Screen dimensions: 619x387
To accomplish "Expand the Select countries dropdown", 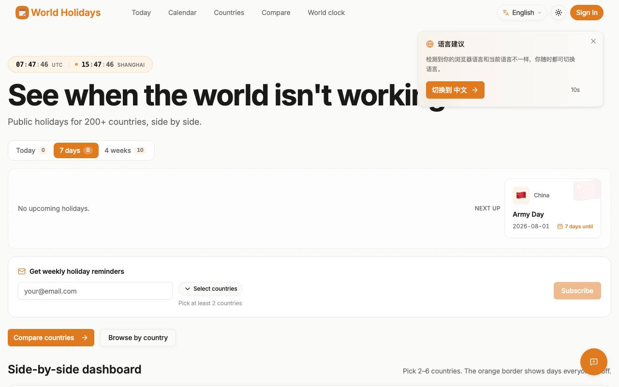I will tap(210, 289).
